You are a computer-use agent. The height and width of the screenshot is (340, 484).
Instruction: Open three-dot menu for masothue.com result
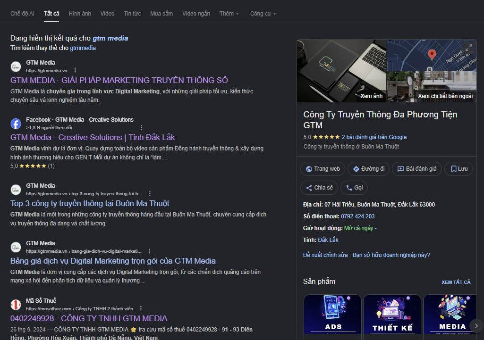point(141,308)
